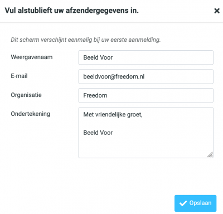Click 'Beeld Voor' text inside the Weergavenaam field
223x214 pixels.
[x=98, y=57]
